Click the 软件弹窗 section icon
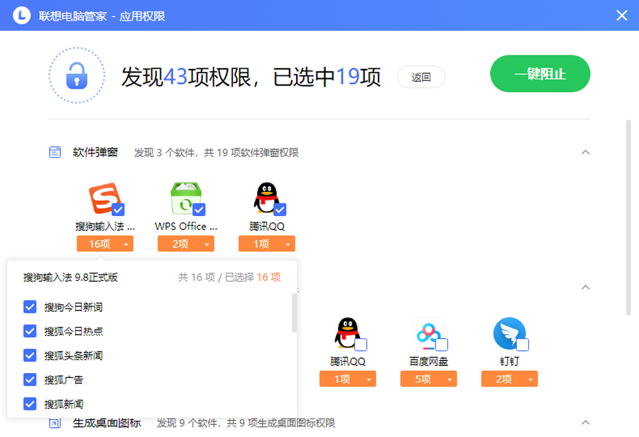 [x=55, y=151]
